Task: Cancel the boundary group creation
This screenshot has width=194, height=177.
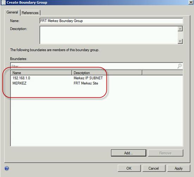Action: coord(154,168)
